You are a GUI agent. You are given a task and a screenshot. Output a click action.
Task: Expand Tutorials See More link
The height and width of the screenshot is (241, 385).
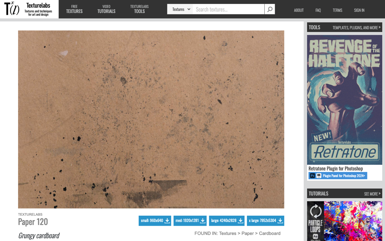pyautogui.click(x=372, y=194)
